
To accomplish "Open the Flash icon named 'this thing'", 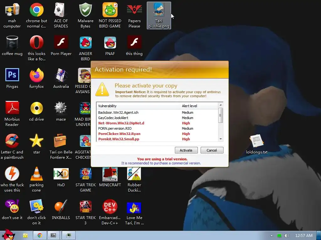I will [x=134, y=46].
